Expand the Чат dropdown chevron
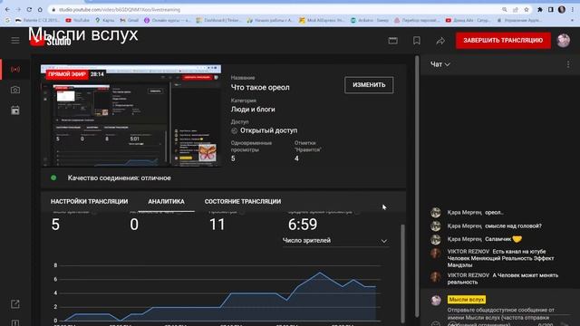 pyautogui.click(x=447, y=64)
